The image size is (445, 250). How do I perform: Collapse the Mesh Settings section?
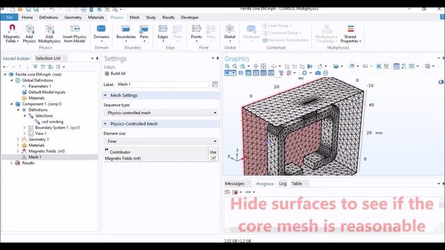(x=105, y=96)
